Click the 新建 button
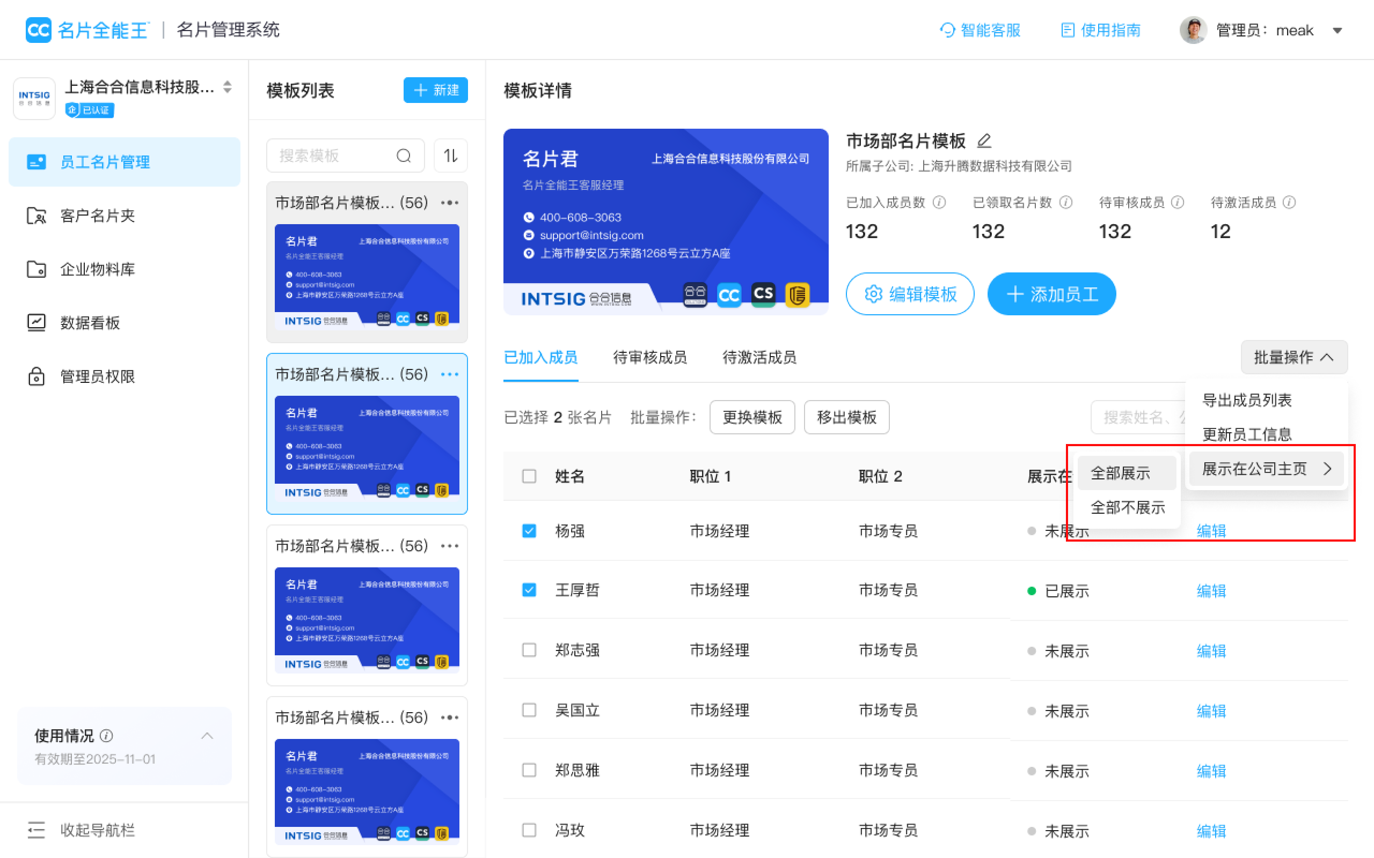 (x=435, y=90)
